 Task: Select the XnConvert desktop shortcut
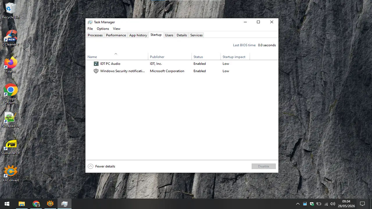pos(11,174)
